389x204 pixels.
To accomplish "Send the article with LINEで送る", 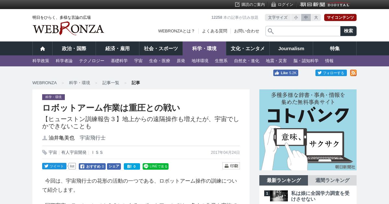I will [156, 166].
